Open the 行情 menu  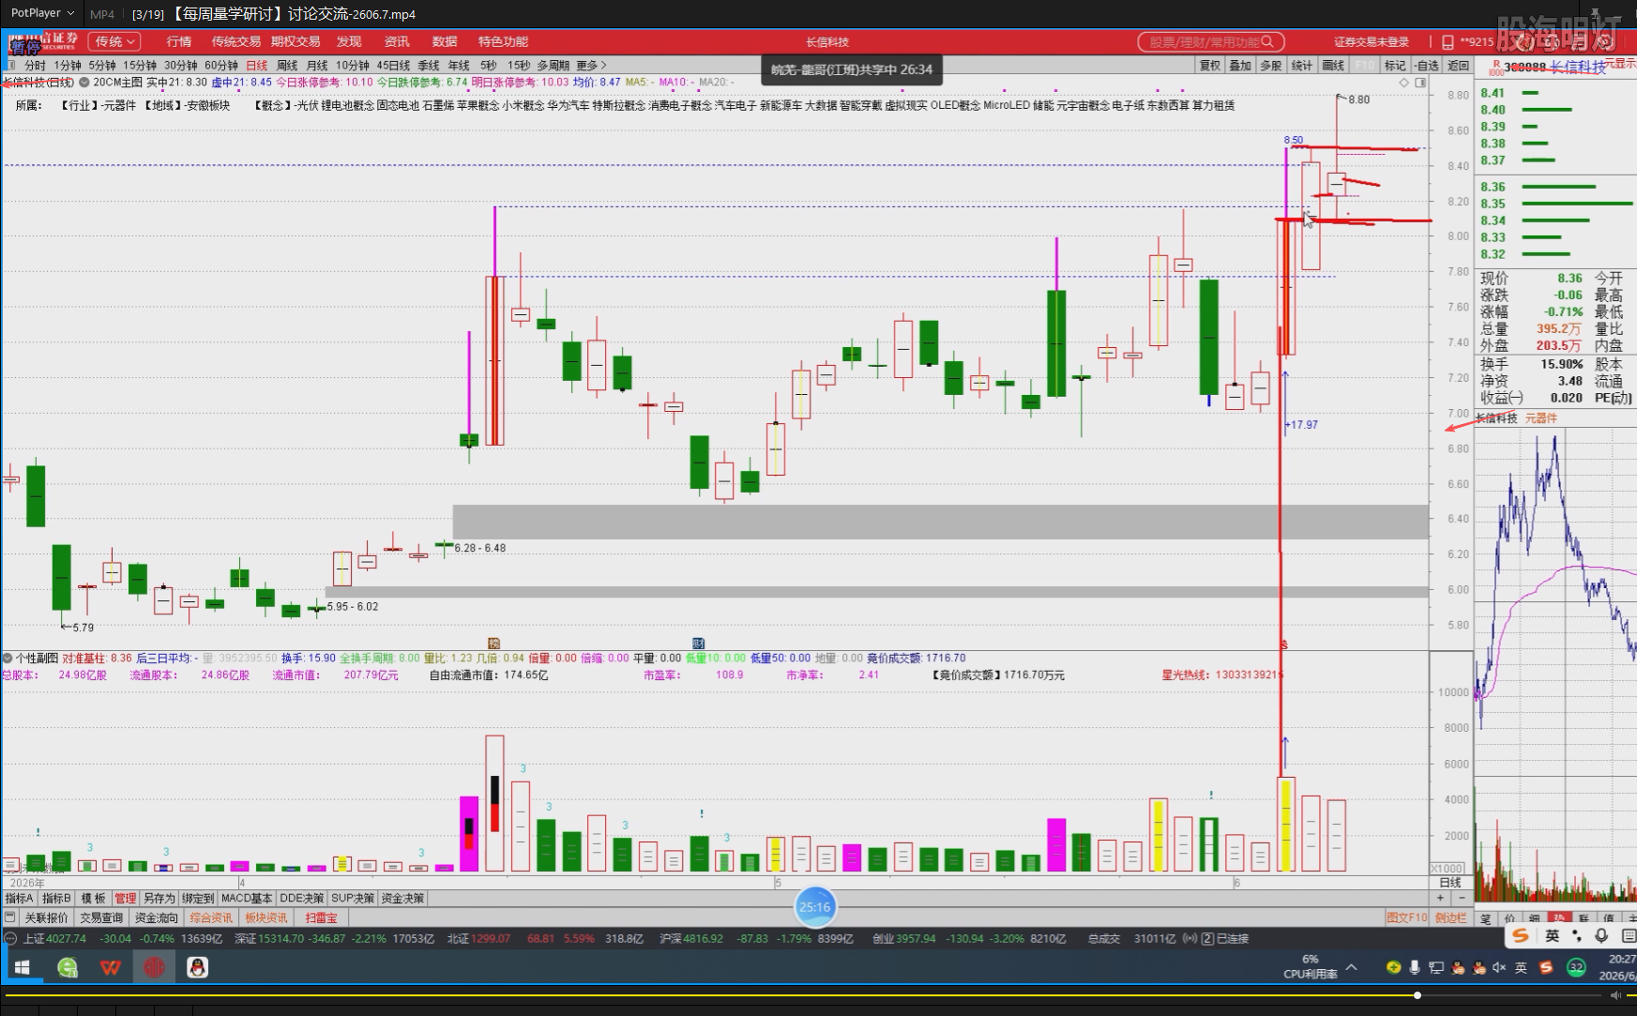(x=178, y=41)
